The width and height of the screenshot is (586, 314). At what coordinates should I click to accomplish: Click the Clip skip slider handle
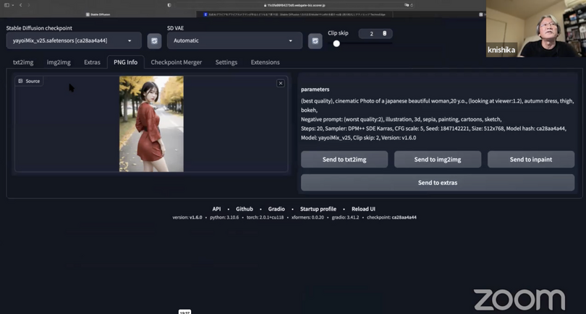336,44
